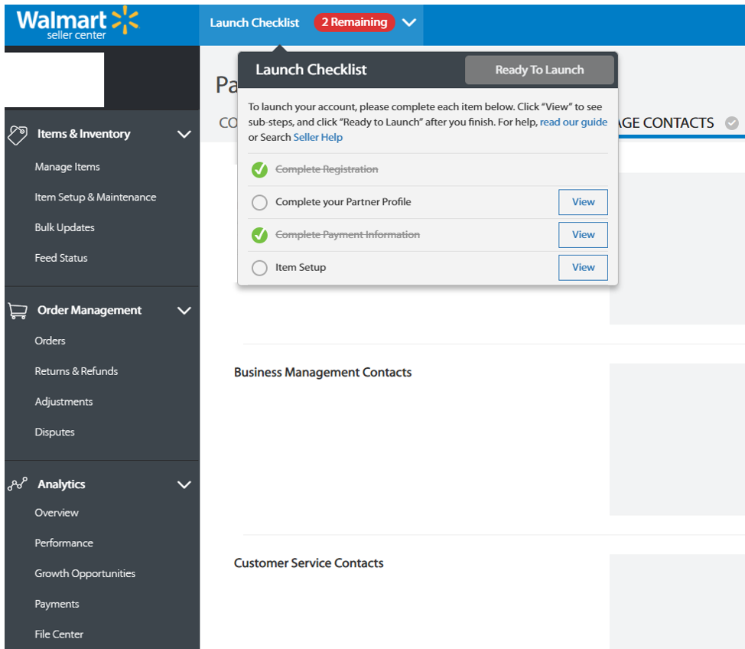Viewport: 745px width, 649px height.
Task: Click the Launch Checklist popup title
Action: click(x=311, y=70)
